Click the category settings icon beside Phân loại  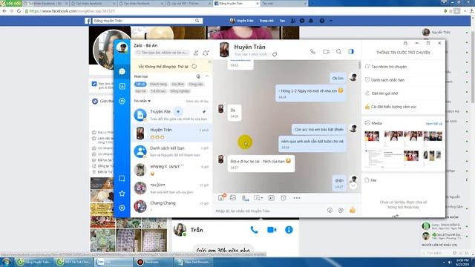coord(198,76)
